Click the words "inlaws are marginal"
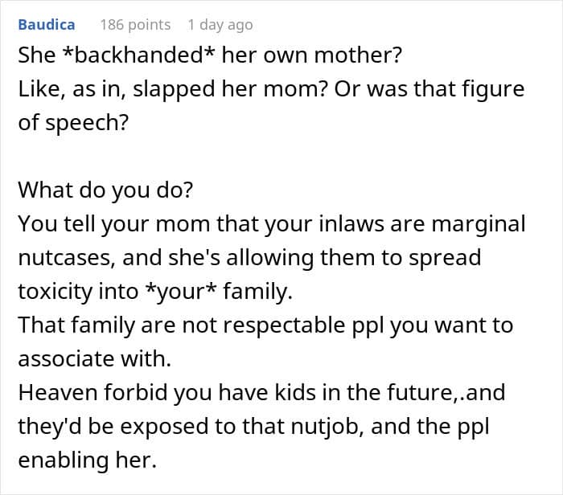This screenshot has height=495, width=563. coord(436,224)
